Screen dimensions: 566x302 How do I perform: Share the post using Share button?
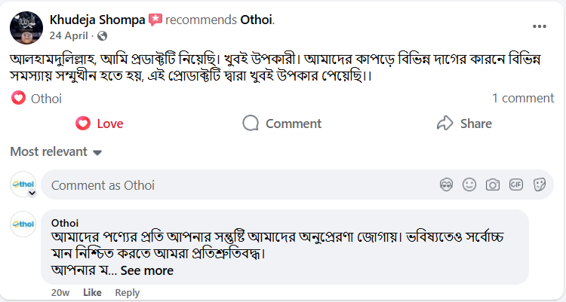tap(464, 124)
